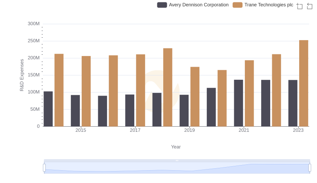Click the zoom reset icon
317x183 pixels.
coord(309,6)
